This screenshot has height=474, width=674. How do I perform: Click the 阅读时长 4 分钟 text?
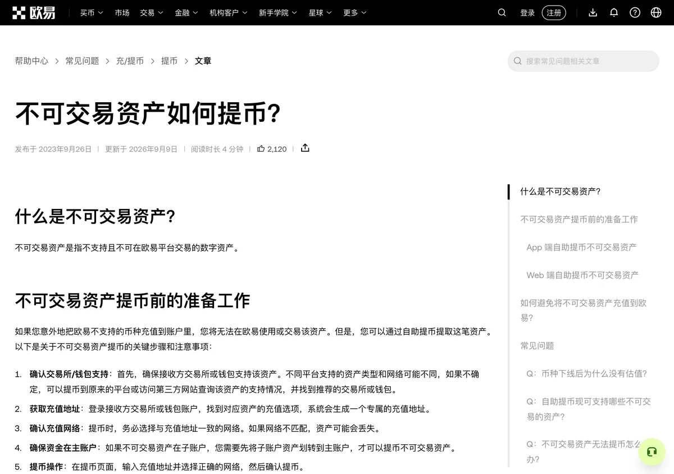click(x=217, y=149)
